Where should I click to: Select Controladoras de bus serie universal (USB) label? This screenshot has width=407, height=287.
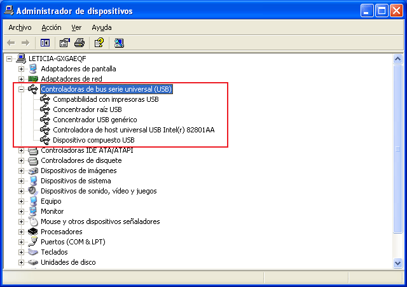[106, 89]
